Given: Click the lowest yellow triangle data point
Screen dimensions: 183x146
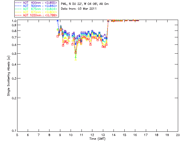Looking at the screenshot, I should click(75, 60).
